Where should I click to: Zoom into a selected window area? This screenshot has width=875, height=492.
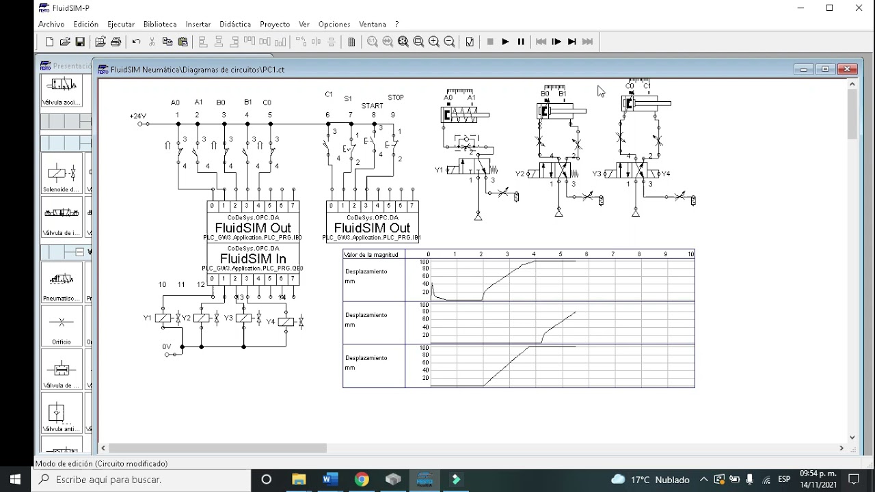coord(418,42)
